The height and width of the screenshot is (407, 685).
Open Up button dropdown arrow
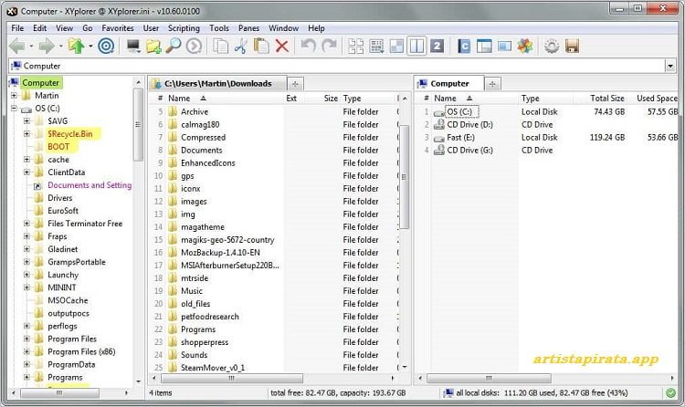[x=90, y=46]
